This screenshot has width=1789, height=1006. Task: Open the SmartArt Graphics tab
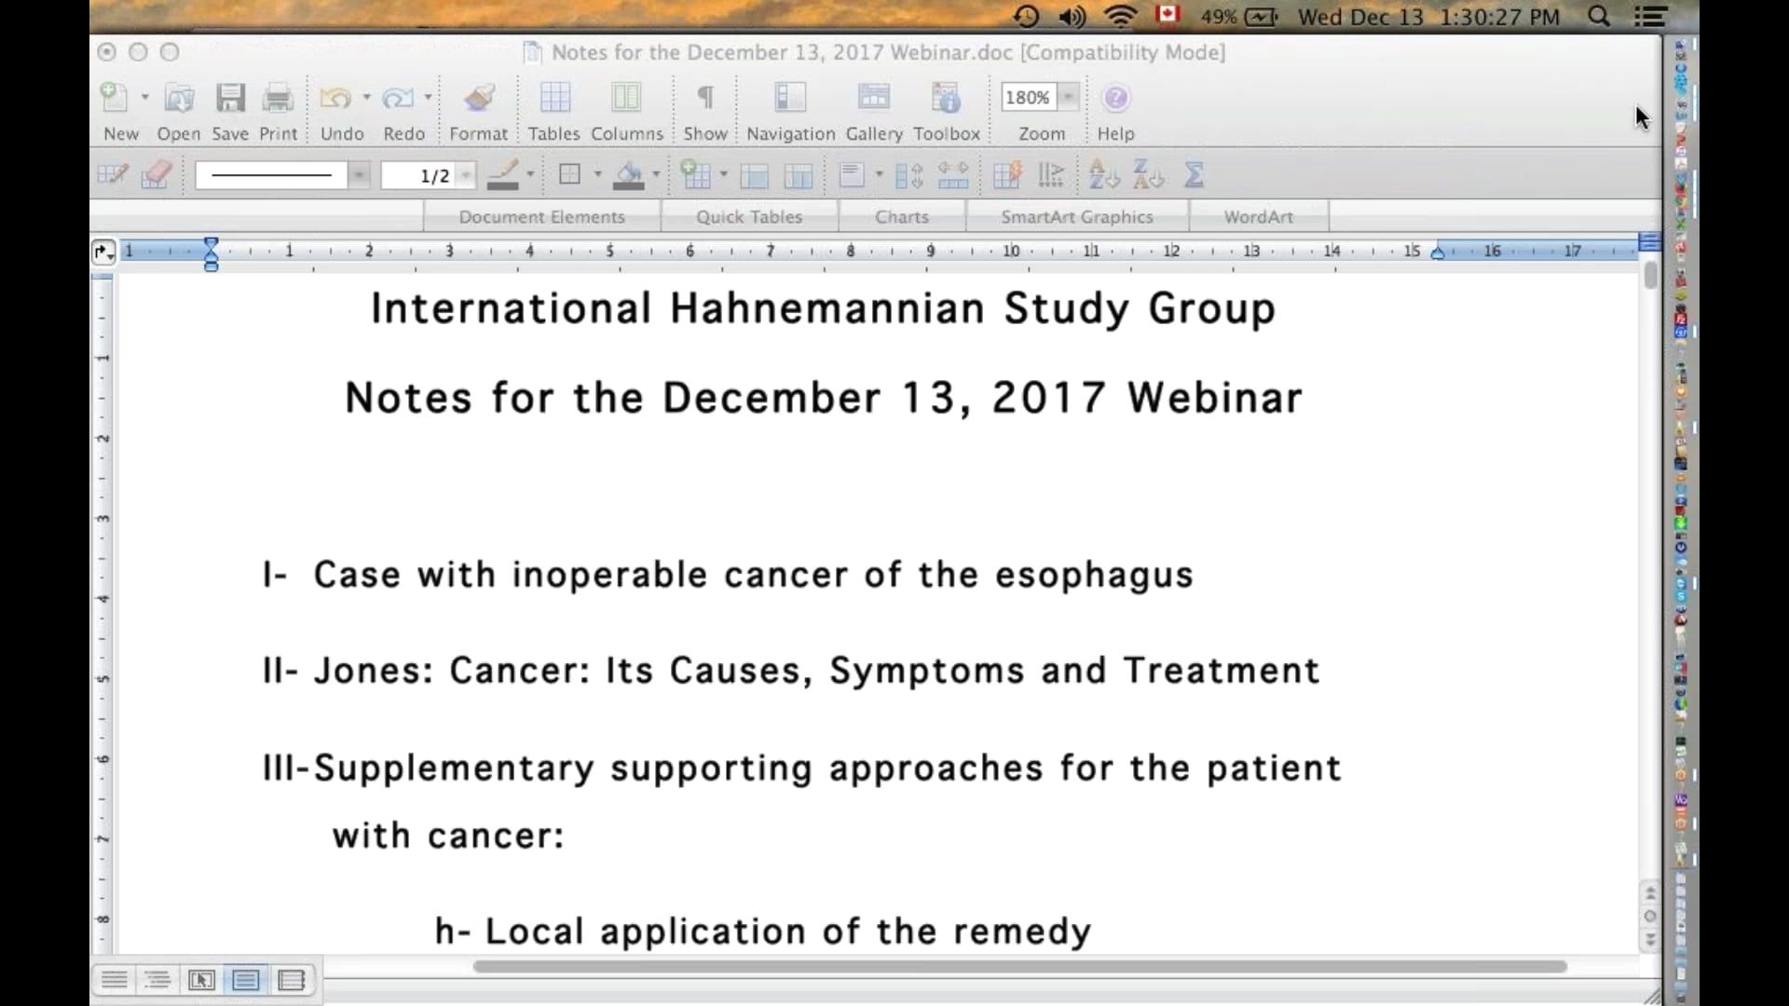tap(1077, 215)
